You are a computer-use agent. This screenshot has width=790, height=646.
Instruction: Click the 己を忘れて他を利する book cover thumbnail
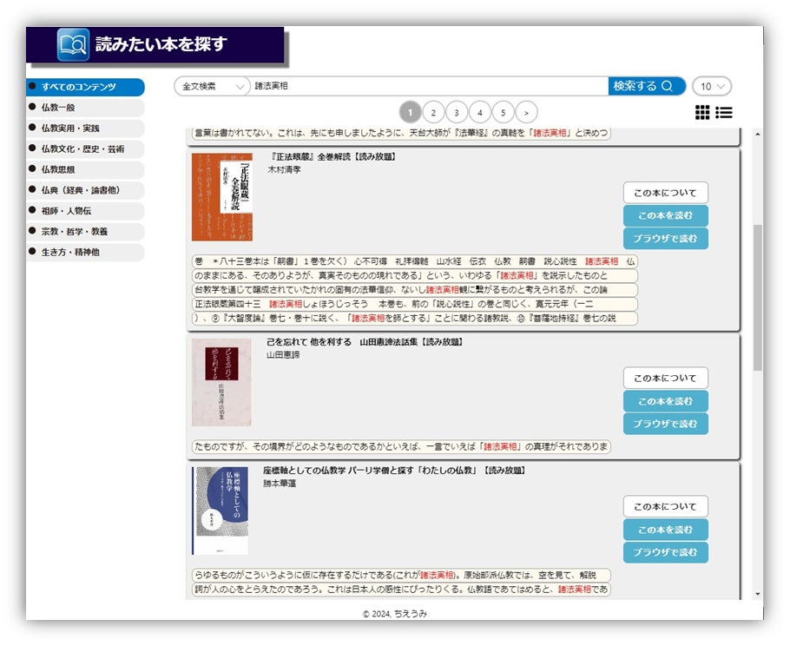[221, 382]
